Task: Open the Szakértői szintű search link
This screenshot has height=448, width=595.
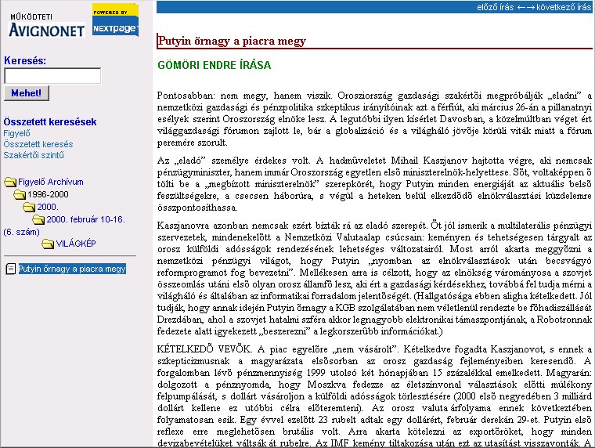Action: tap(34, 155)
